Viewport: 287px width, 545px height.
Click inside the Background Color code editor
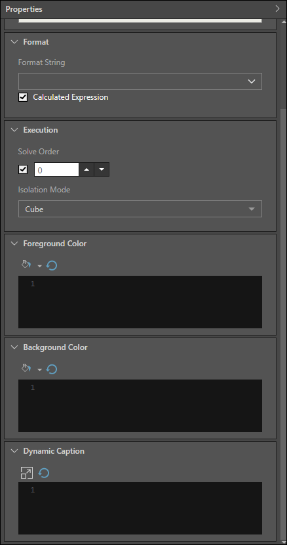pos(140,406)
